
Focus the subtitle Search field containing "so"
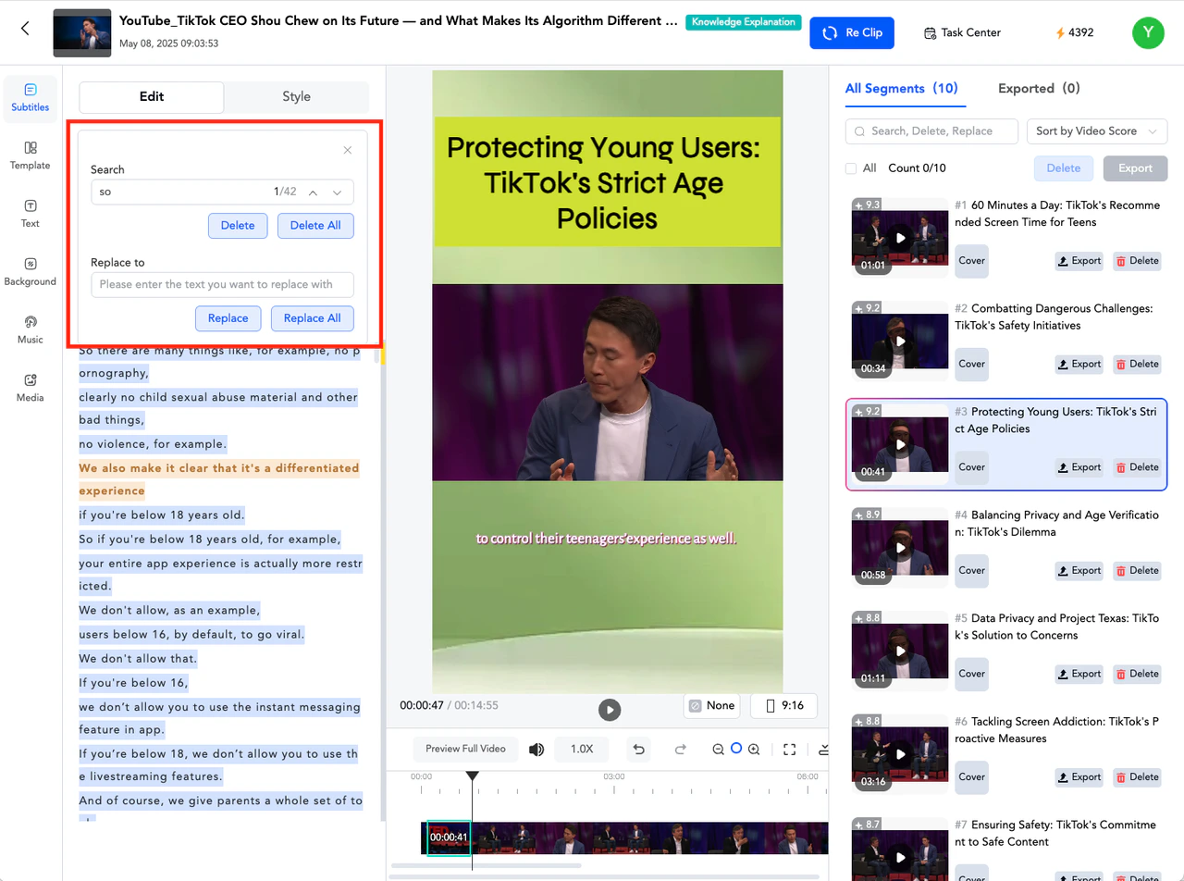(222, 192)
